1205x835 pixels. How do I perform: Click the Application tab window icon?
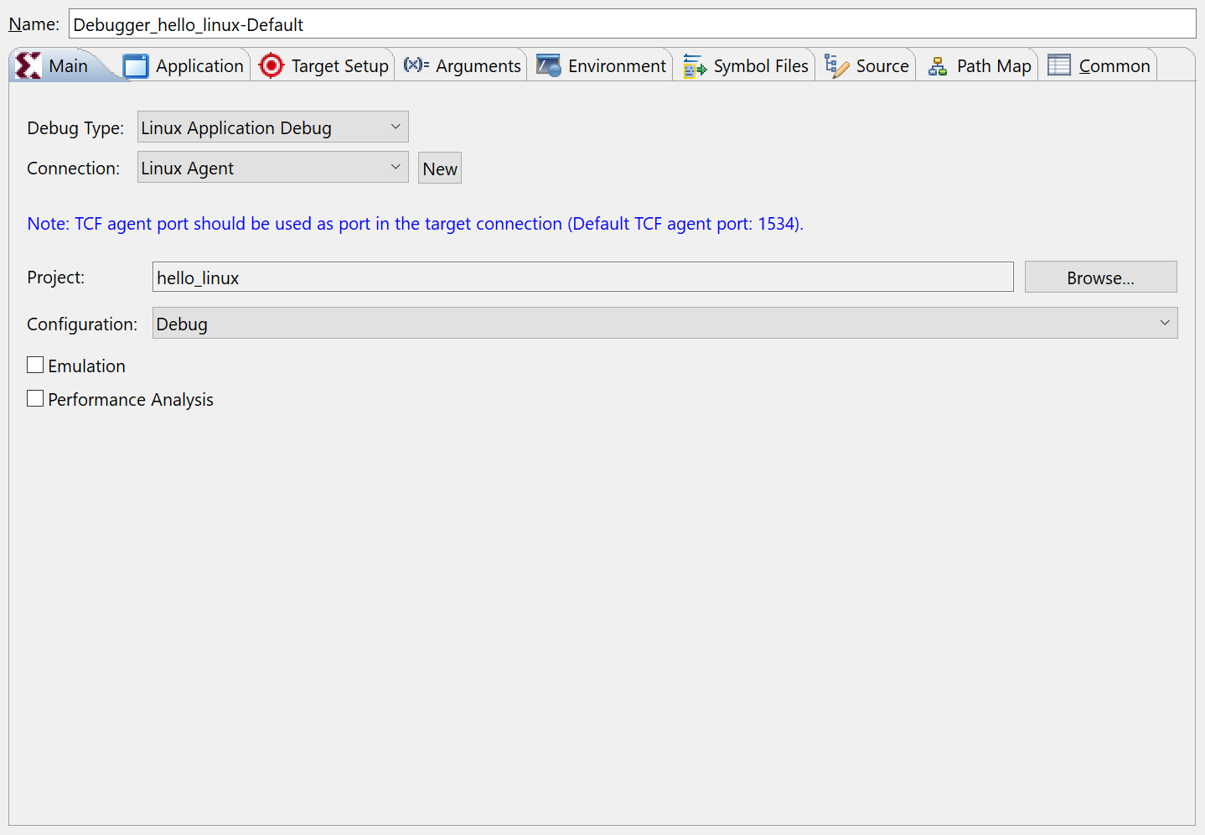135,65
